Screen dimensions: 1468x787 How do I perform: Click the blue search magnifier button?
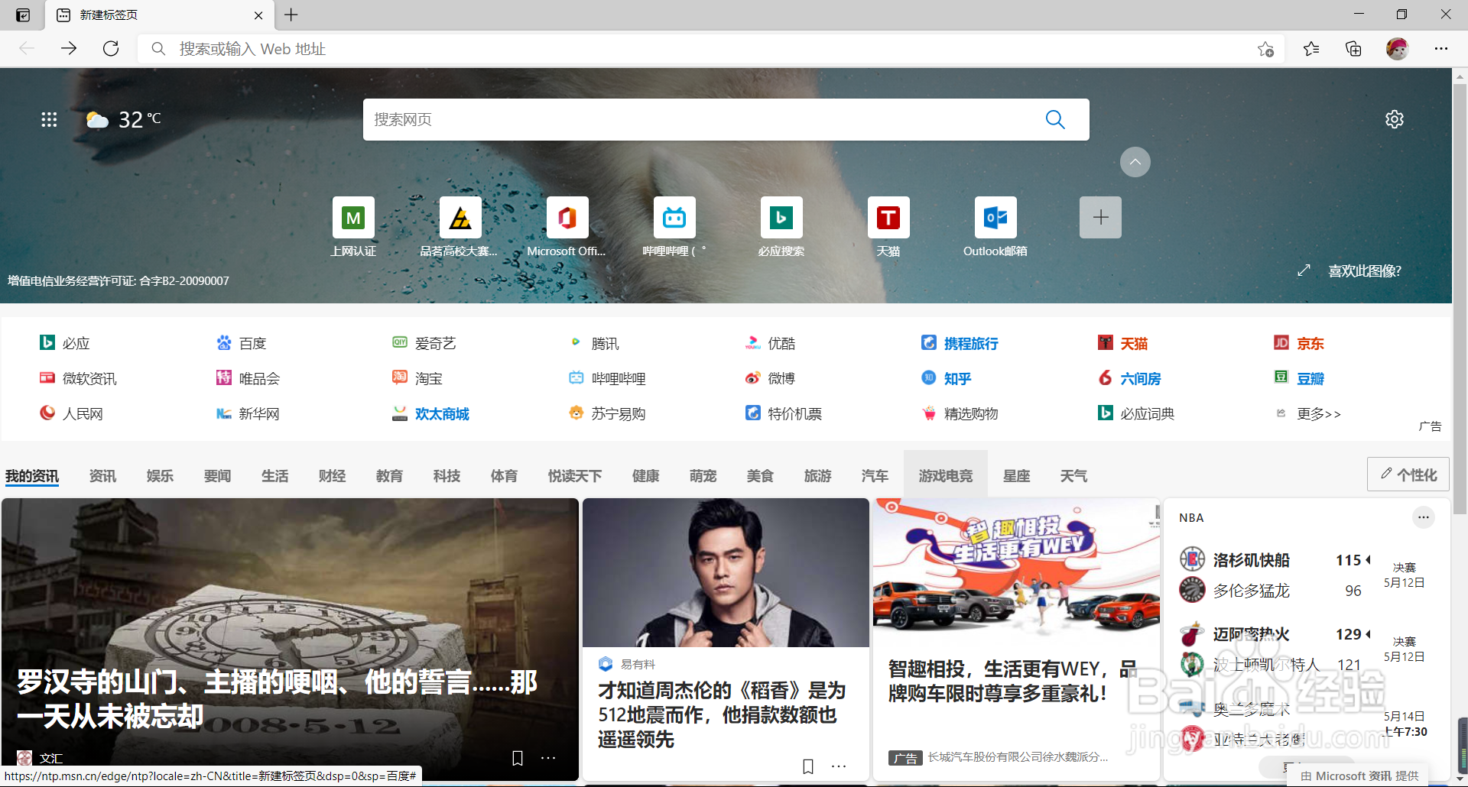(x=1055, y=119)
